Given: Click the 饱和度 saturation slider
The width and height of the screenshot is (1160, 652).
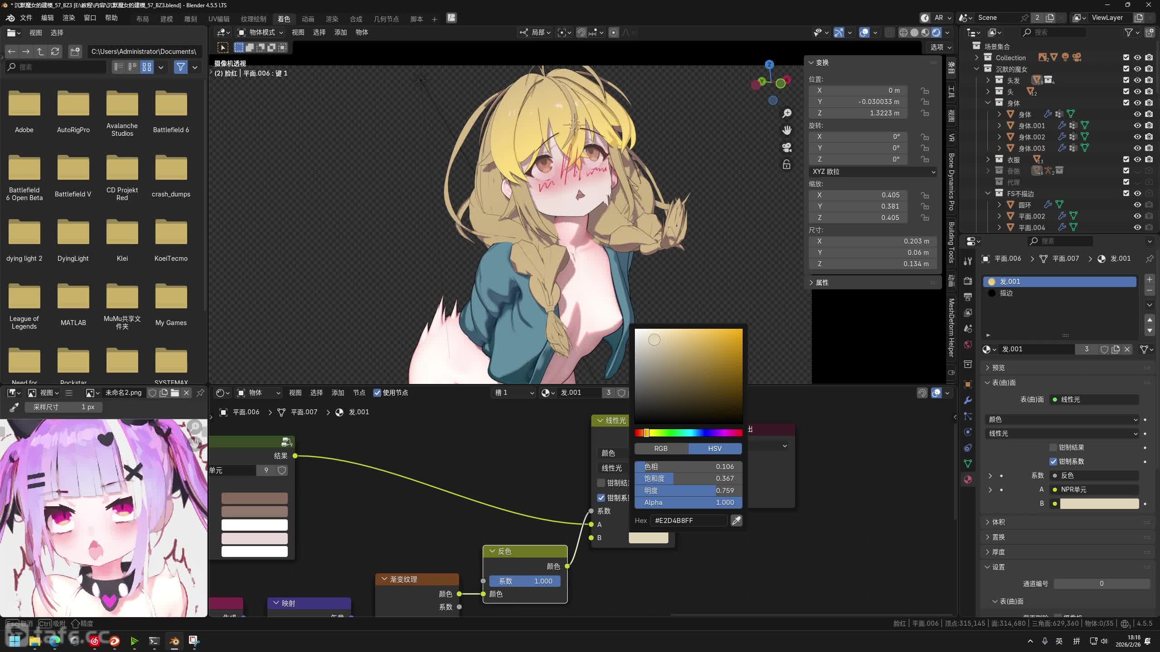Looking at the screenshot, I should [x=688, y=479].
